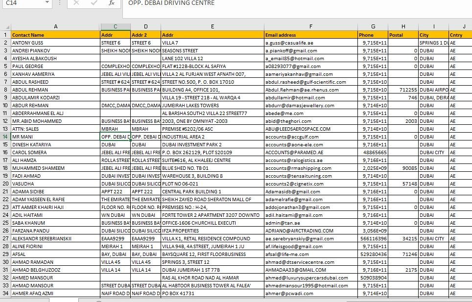Viewport: 472px width, 302px height.
Task: Click postal cell 90085
Action: 403,168
